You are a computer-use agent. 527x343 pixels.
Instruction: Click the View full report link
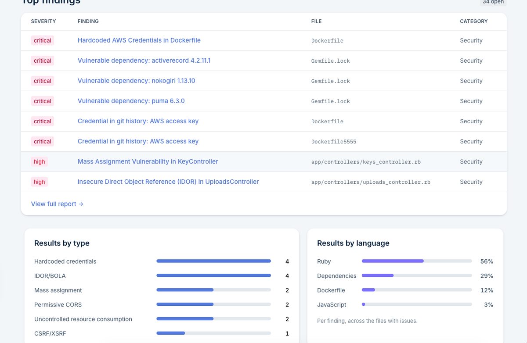[x=57, y=204]
